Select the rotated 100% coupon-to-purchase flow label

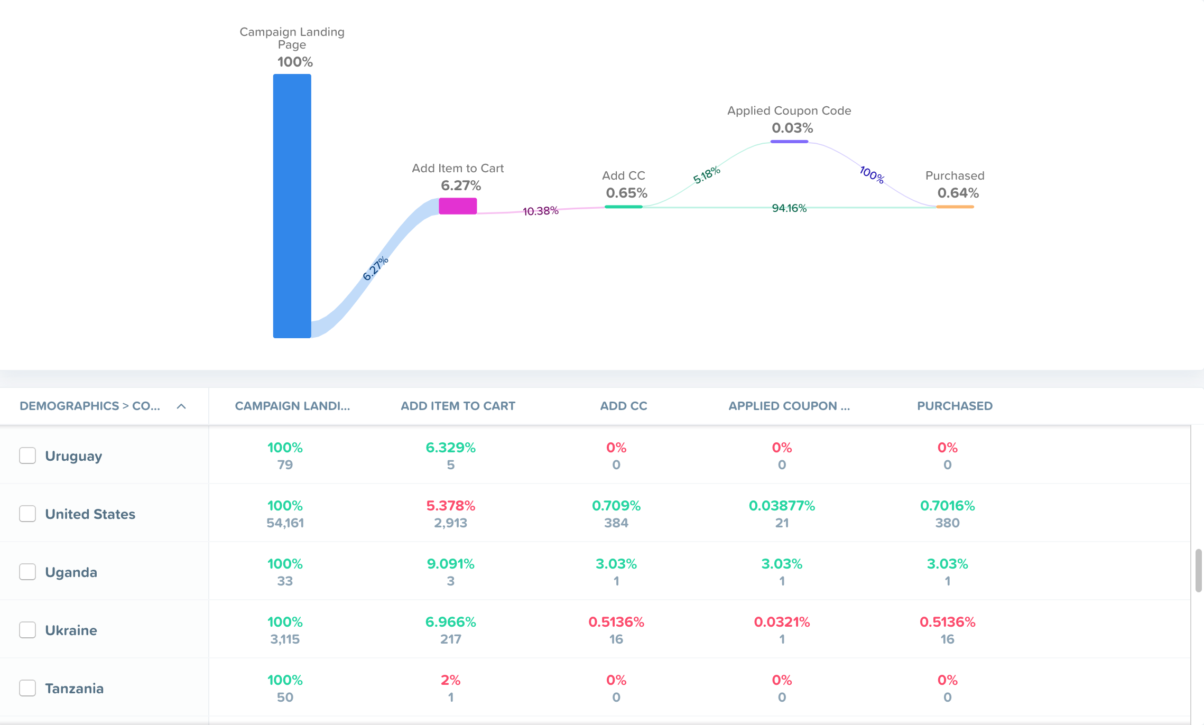[x=872, y=174]
